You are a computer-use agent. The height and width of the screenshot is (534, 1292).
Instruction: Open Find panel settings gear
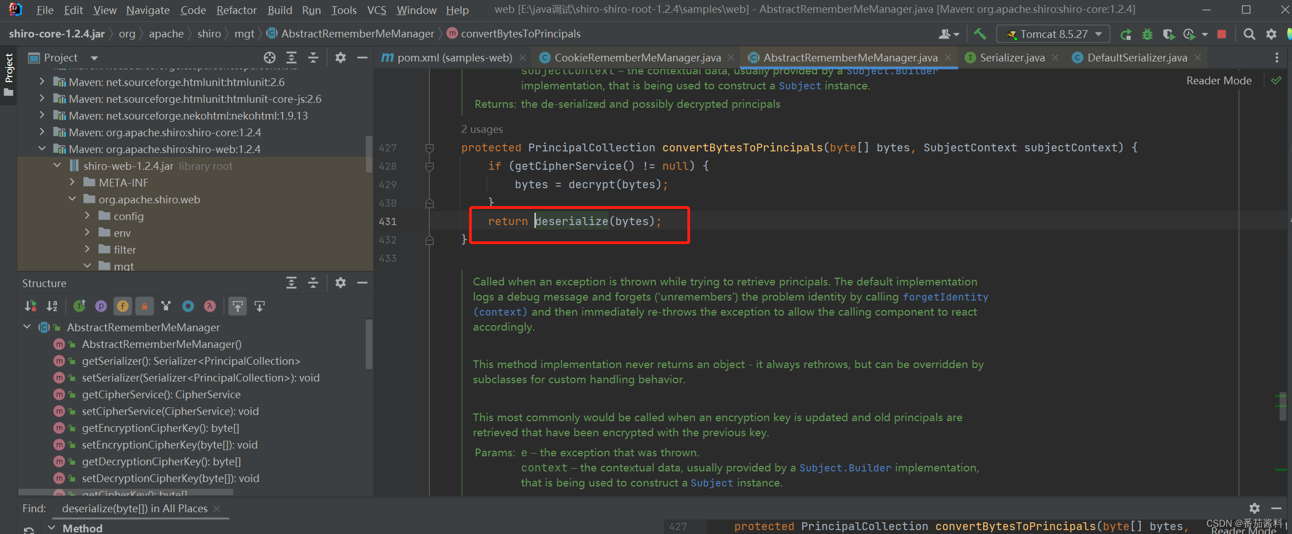[x=1255, y=508]
